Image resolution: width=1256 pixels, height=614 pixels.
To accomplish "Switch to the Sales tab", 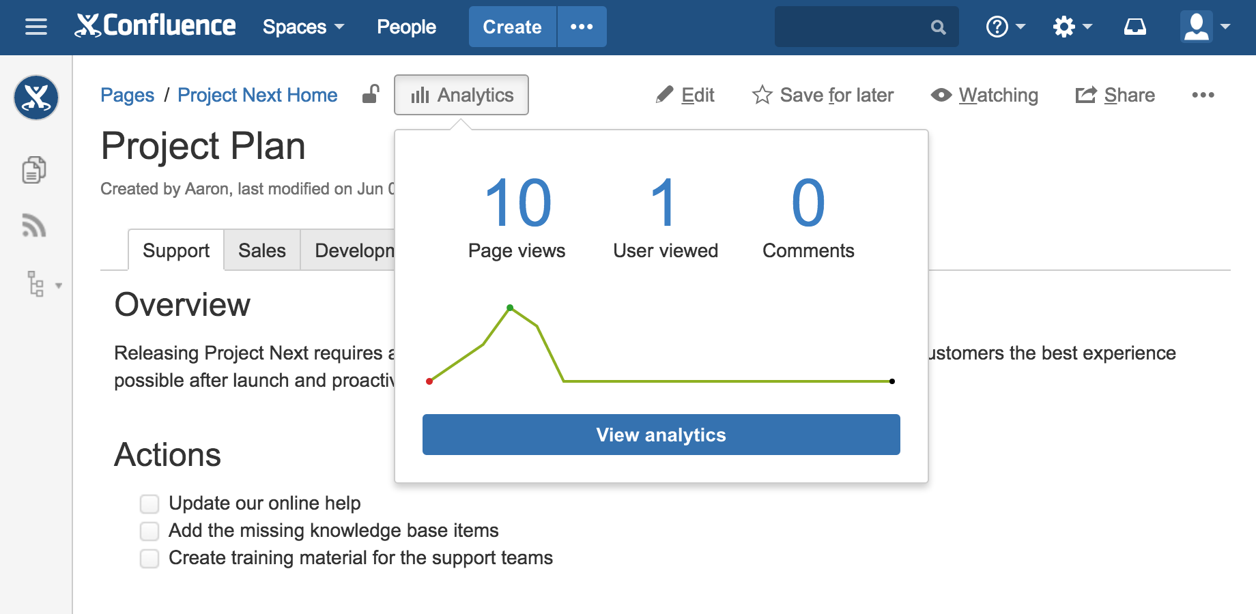I will (x=262, y=250).
